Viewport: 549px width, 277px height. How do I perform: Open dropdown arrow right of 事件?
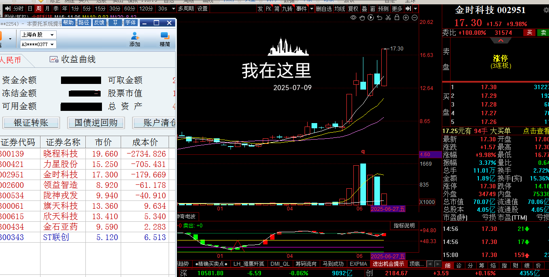(311, 9)
